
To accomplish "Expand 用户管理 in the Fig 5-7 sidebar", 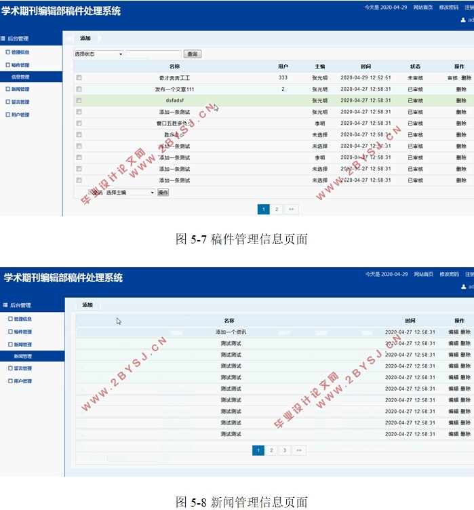I will 20,115.
